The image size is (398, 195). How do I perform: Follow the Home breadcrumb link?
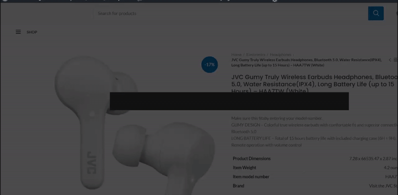(x=236, y=55)
